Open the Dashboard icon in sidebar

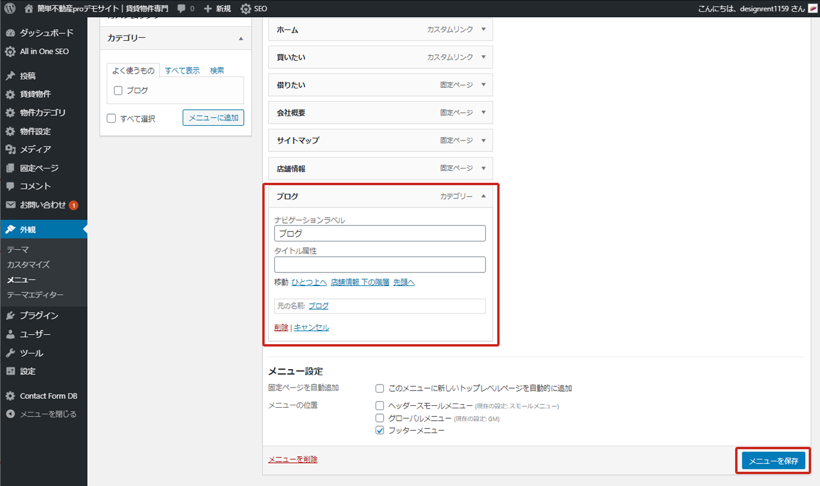[x=10, y=33]
